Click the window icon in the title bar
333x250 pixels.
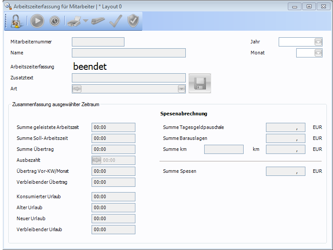[x=7, y=7]
